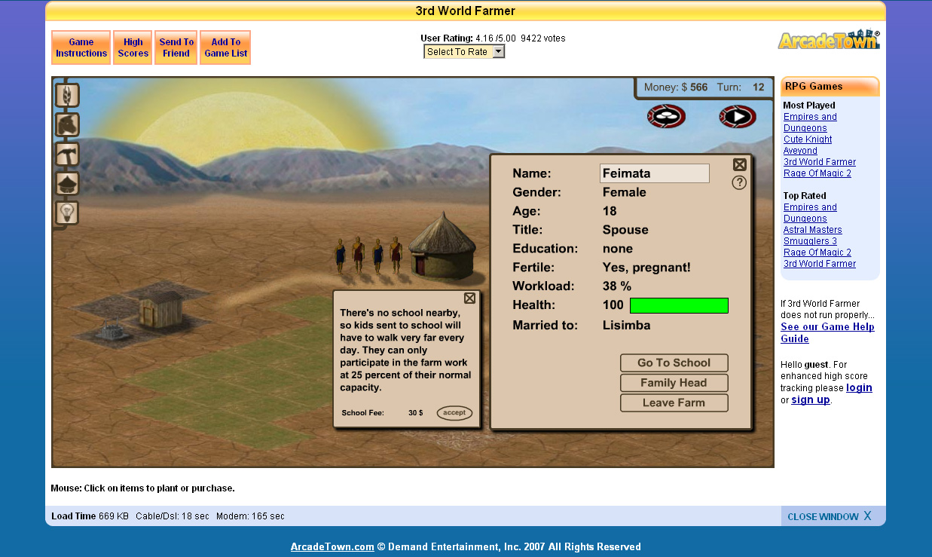The width and height of the screenshot is (932, 557).
Task: Click Send To Friend button
Action: 176,47
